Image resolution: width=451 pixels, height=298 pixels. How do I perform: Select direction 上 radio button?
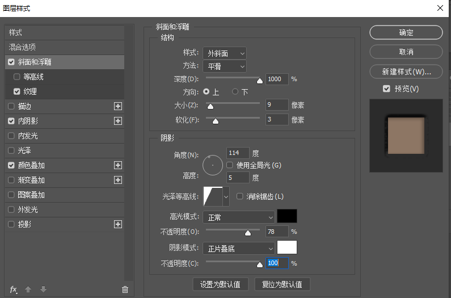click(x=206, y=91)
